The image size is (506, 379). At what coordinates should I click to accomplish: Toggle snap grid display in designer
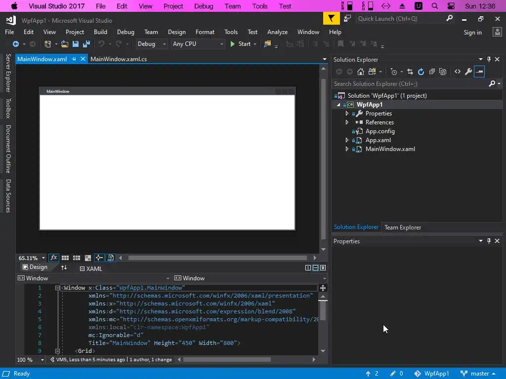click(65, 258)
